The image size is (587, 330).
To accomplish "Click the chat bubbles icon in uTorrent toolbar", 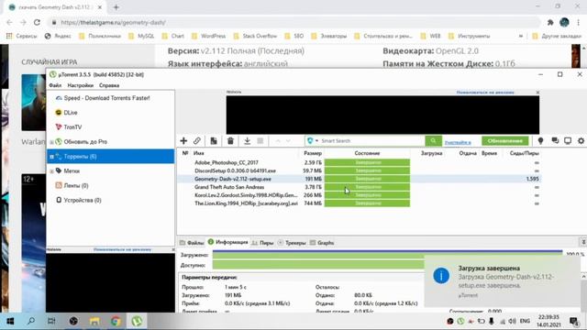I will click(x=555, y=141).
